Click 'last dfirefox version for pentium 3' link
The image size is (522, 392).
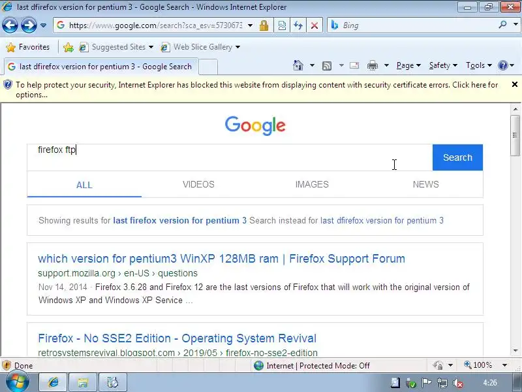[x=382, y=220]
